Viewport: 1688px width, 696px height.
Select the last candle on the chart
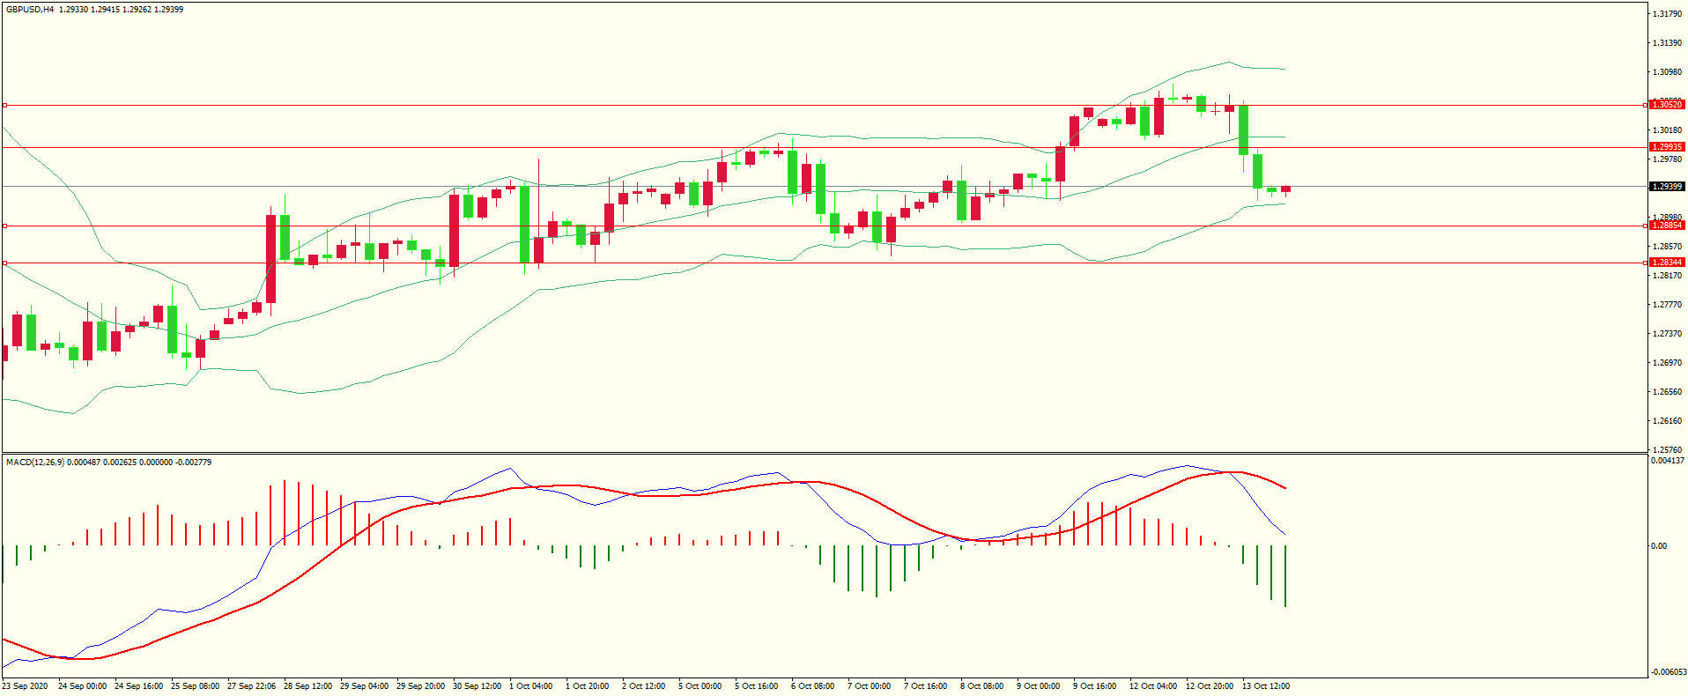pyautogui.click(x=1286, y=189)
